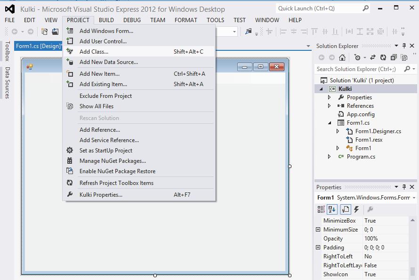Open the DEBUG menu
The height and width of the screenshot is (280, 419).
132,20
